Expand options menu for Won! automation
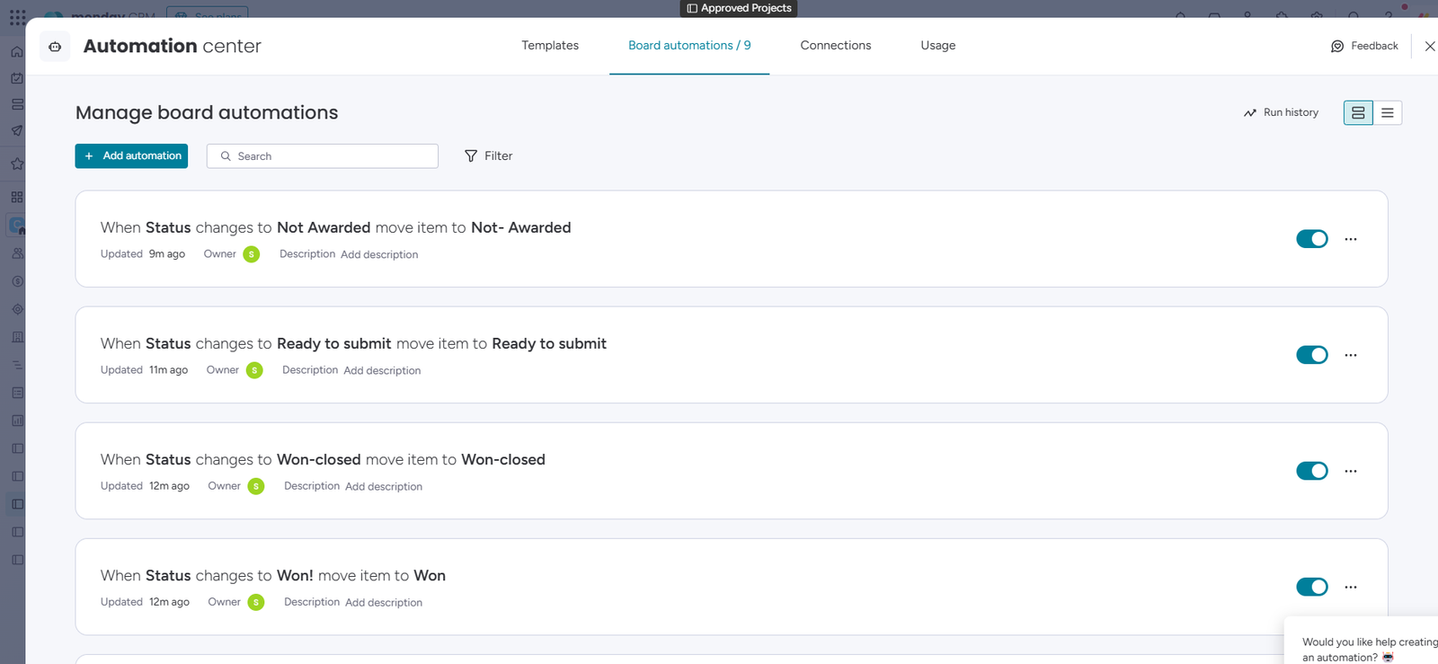Viewport: 1438px width, 664px height. [1350, 587]
